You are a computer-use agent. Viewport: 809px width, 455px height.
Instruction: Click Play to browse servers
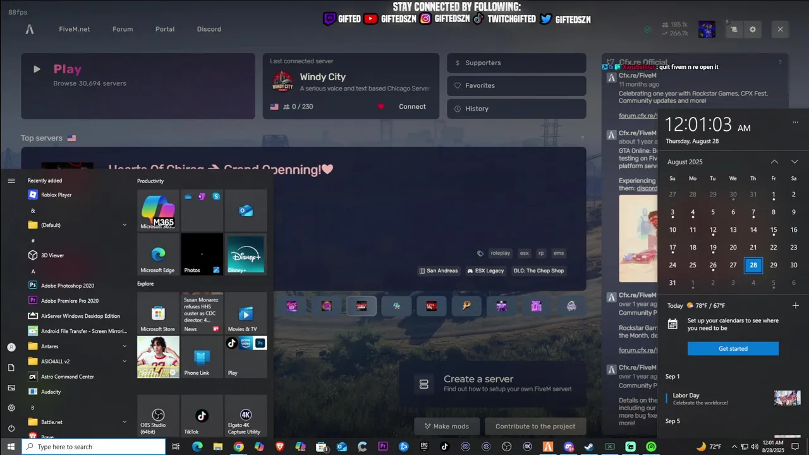tap(138, 86)
